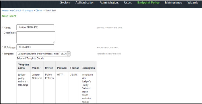Click the Protocol column header
The height and width of the screenshot is (104, 202).
click(62, 66)
